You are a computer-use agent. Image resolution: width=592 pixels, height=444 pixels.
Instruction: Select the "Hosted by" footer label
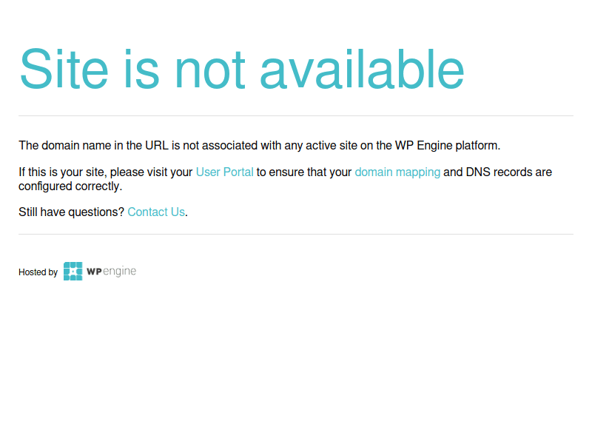(38, 272)
